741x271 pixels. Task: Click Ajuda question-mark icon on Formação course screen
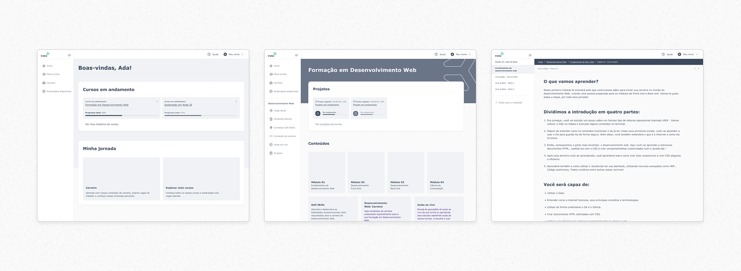tap(436, 54)
